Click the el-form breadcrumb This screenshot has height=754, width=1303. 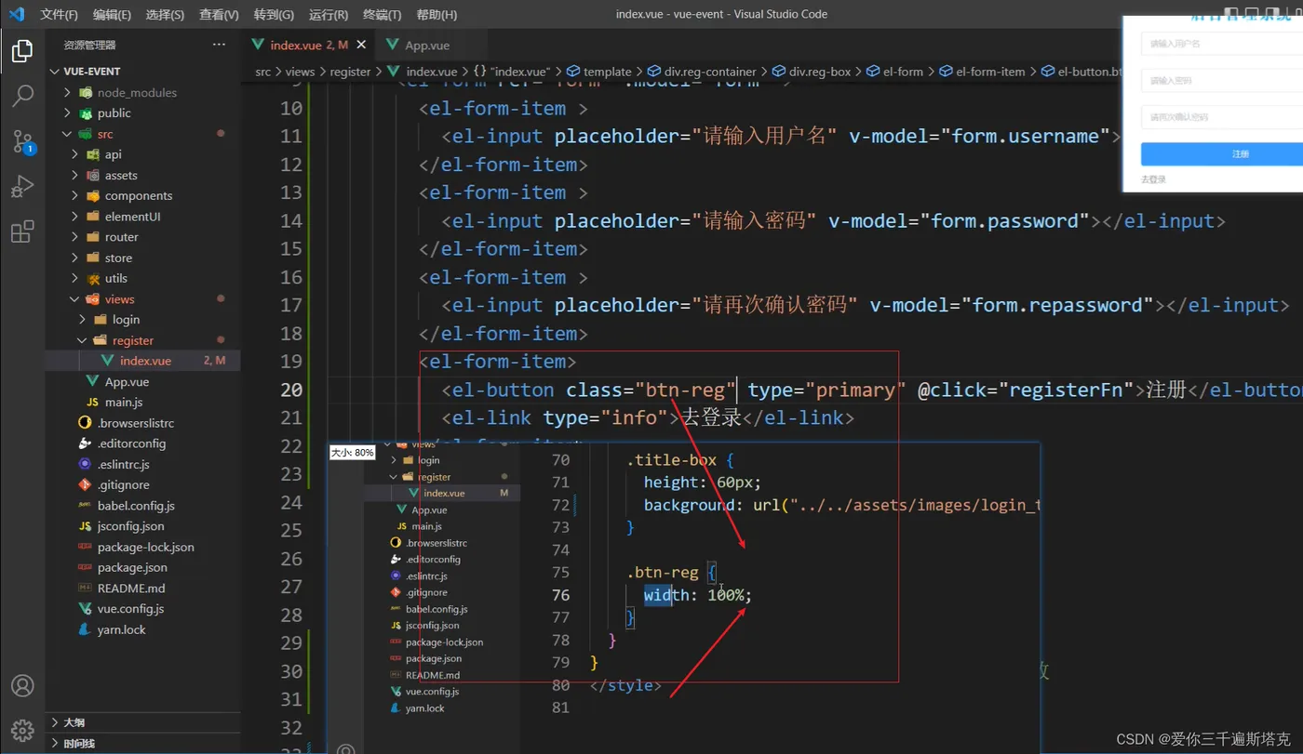[x=894, y=72]
